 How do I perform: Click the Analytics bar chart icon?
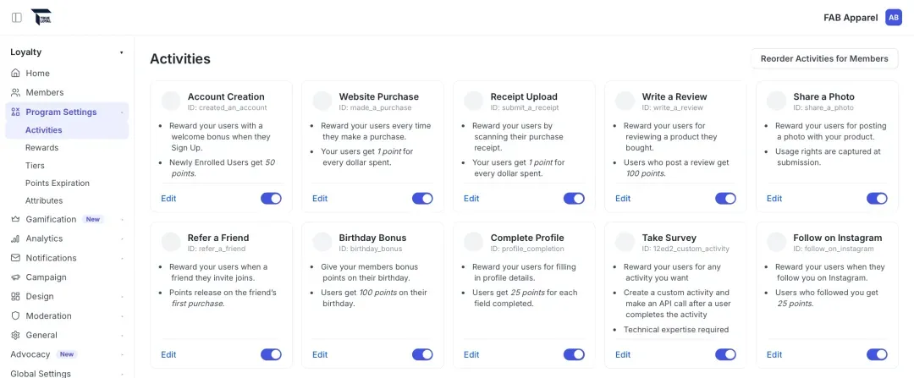tap(16, 238)
